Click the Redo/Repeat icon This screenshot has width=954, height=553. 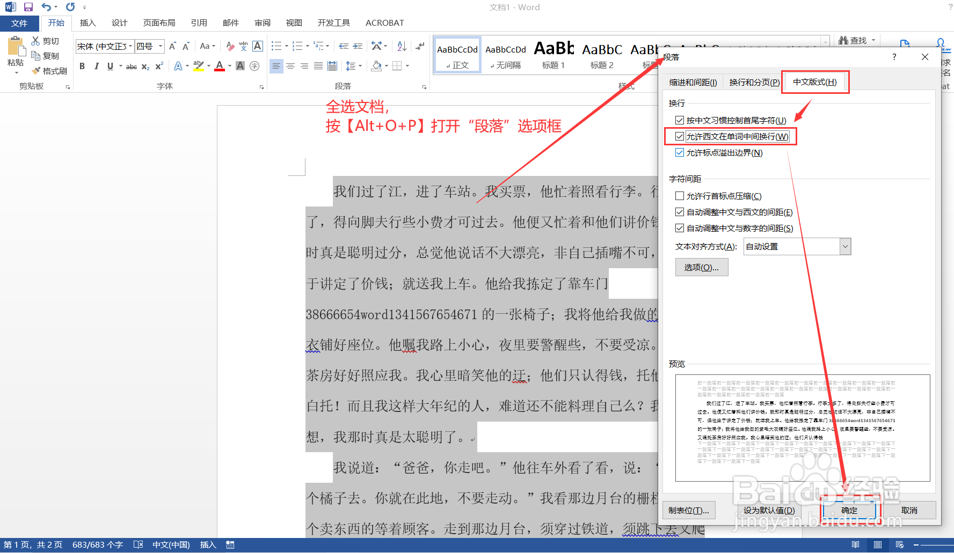(70, 7)
